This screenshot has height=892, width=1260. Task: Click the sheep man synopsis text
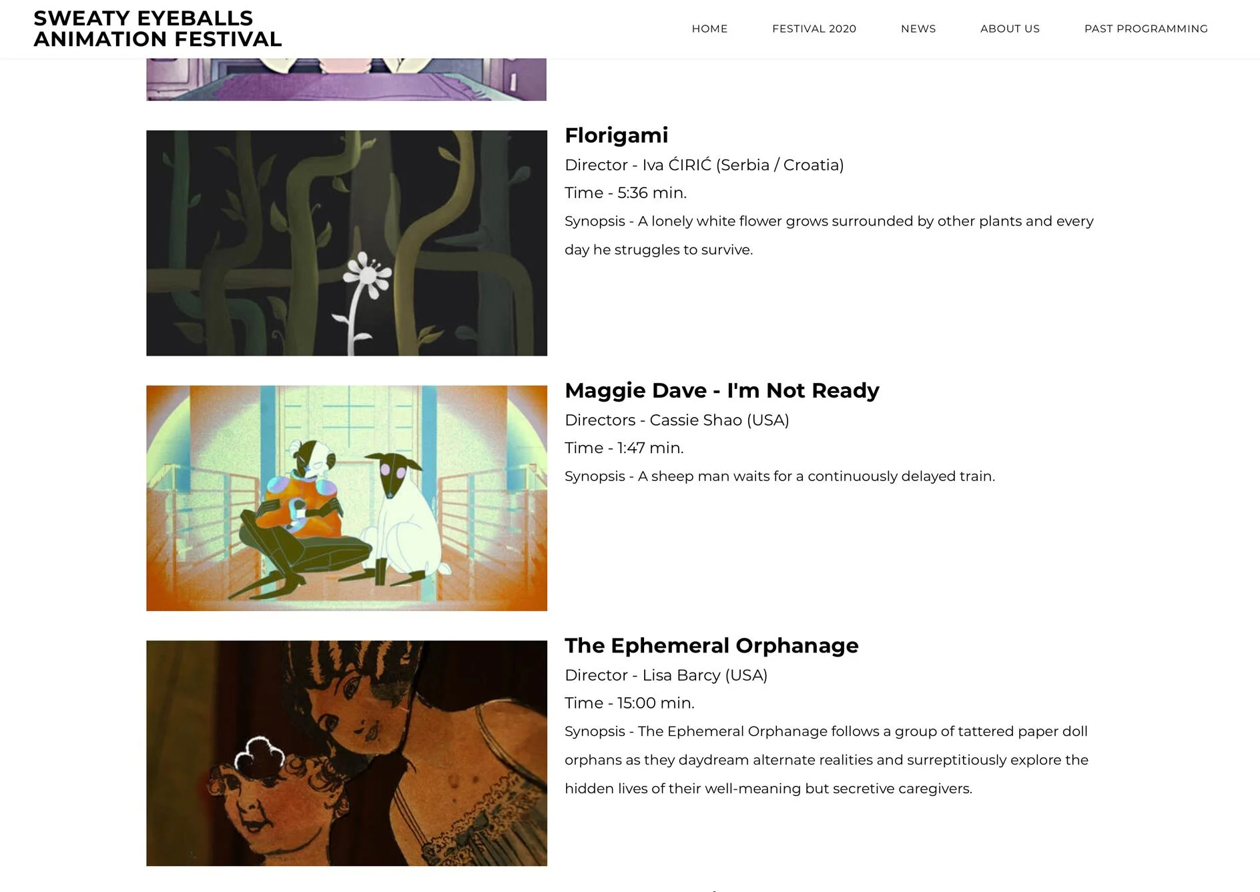tap(779, 476)
